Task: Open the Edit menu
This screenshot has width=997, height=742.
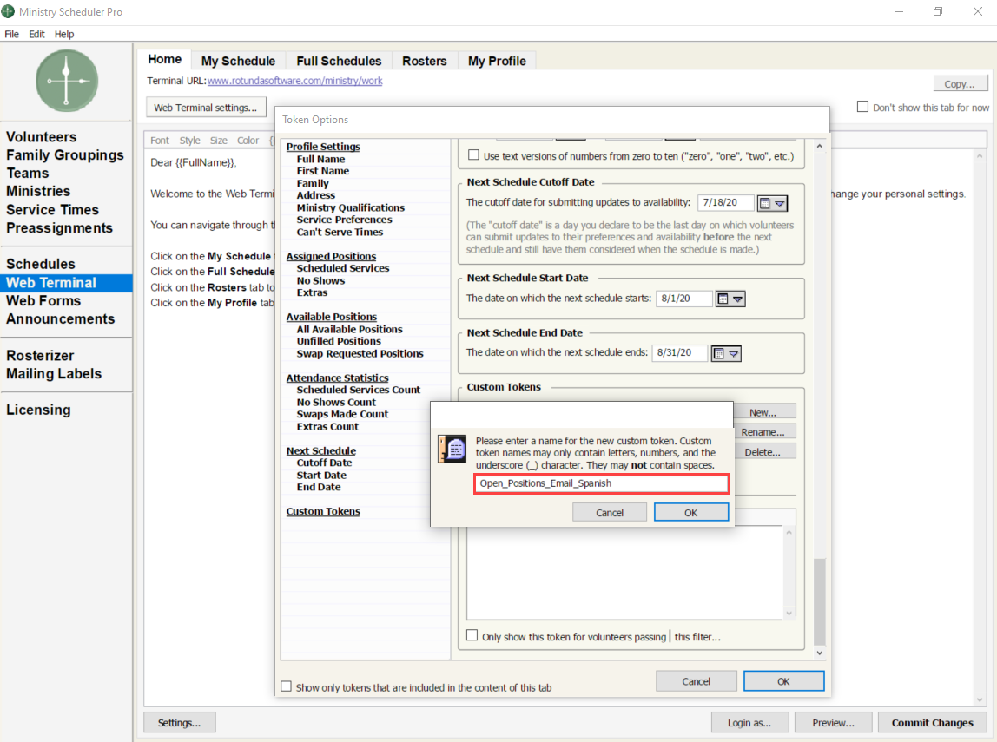Action: click(36, 35)
